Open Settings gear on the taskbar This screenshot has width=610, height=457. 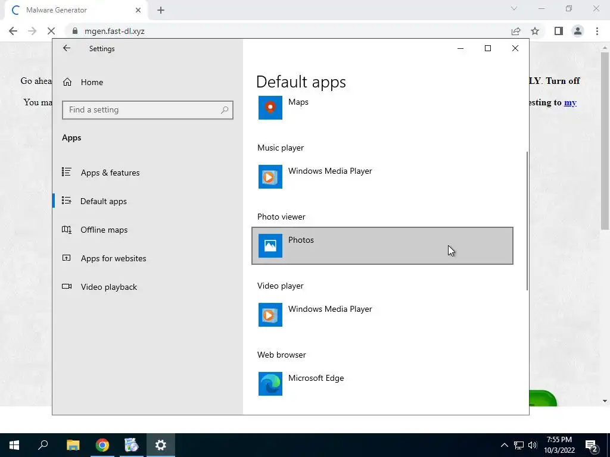point(160,445)
